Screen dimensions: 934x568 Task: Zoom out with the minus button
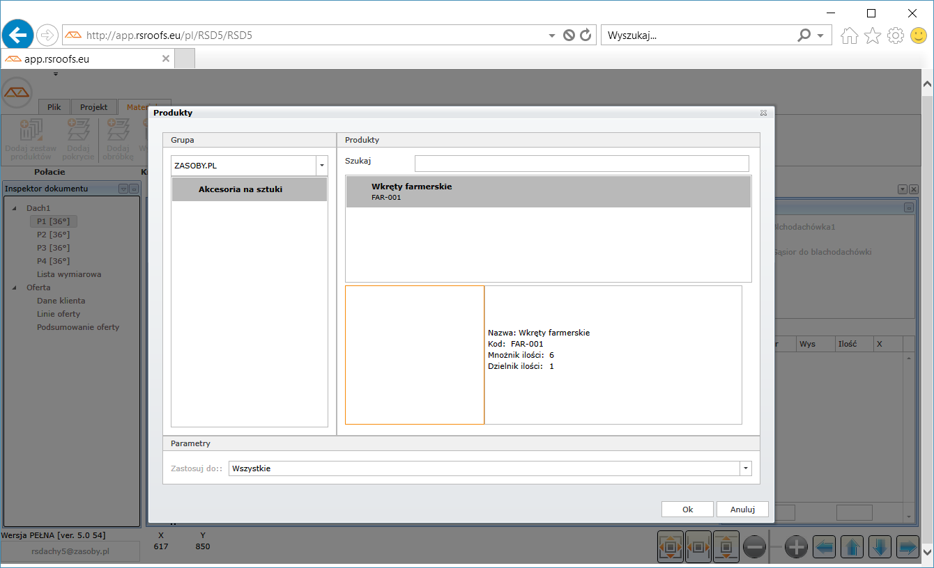point(755,547)
